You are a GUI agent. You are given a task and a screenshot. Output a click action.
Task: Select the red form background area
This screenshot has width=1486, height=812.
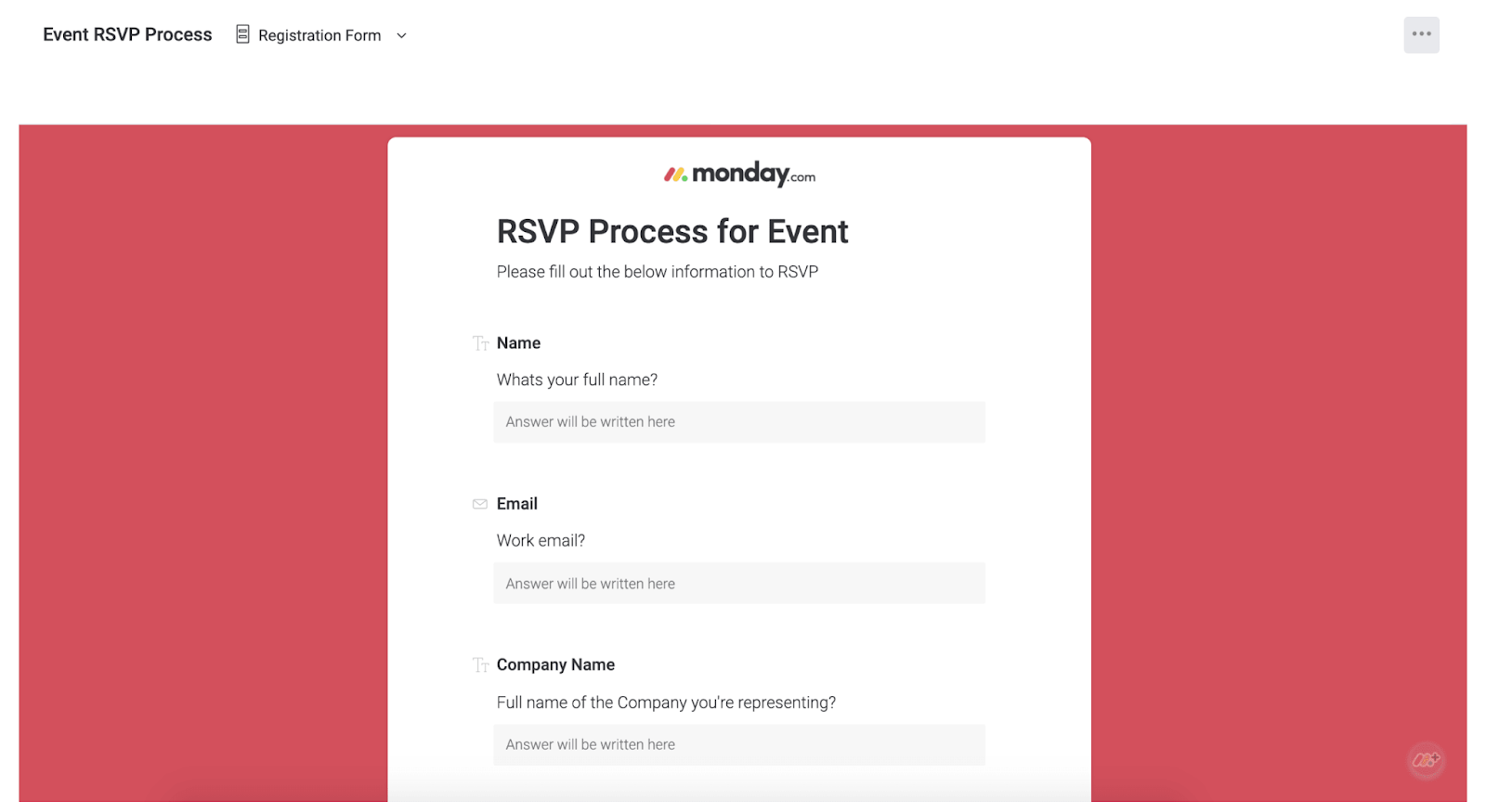202,464
